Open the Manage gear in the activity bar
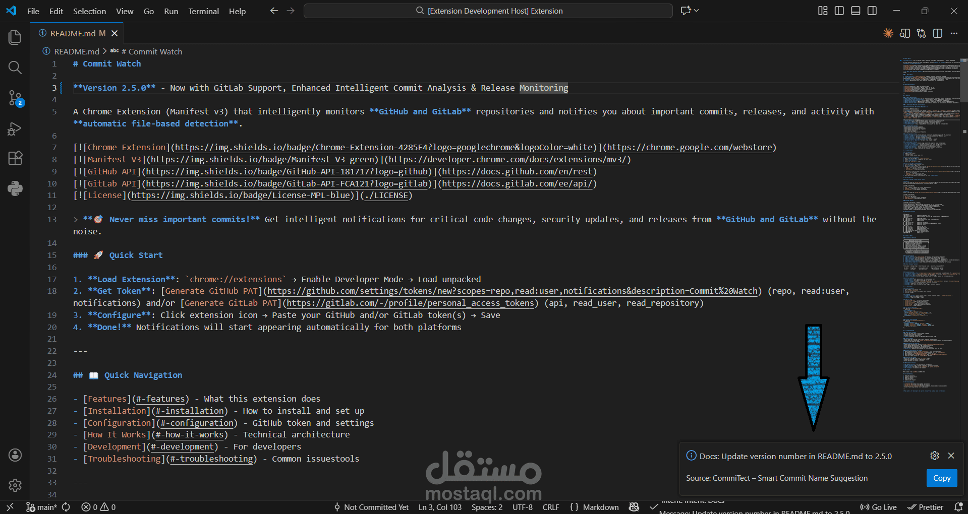The width and height of the screenshot is (968, 514). click(x=15, y=485)
